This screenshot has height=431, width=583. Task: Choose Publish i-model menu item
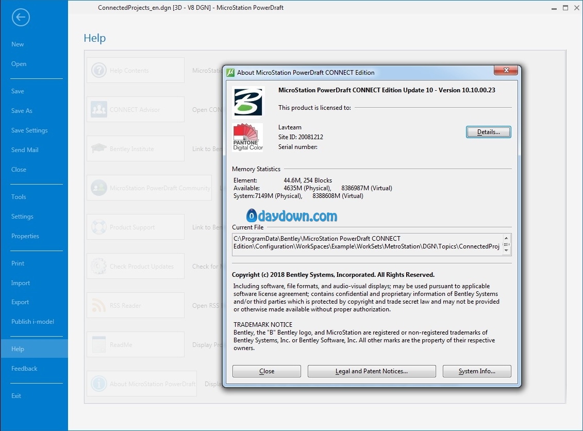click(x=32, y=322)
